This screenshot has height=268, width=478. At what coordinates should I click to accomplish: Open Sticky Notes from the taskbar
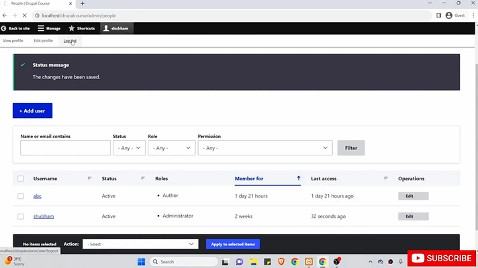click(267, 261)
